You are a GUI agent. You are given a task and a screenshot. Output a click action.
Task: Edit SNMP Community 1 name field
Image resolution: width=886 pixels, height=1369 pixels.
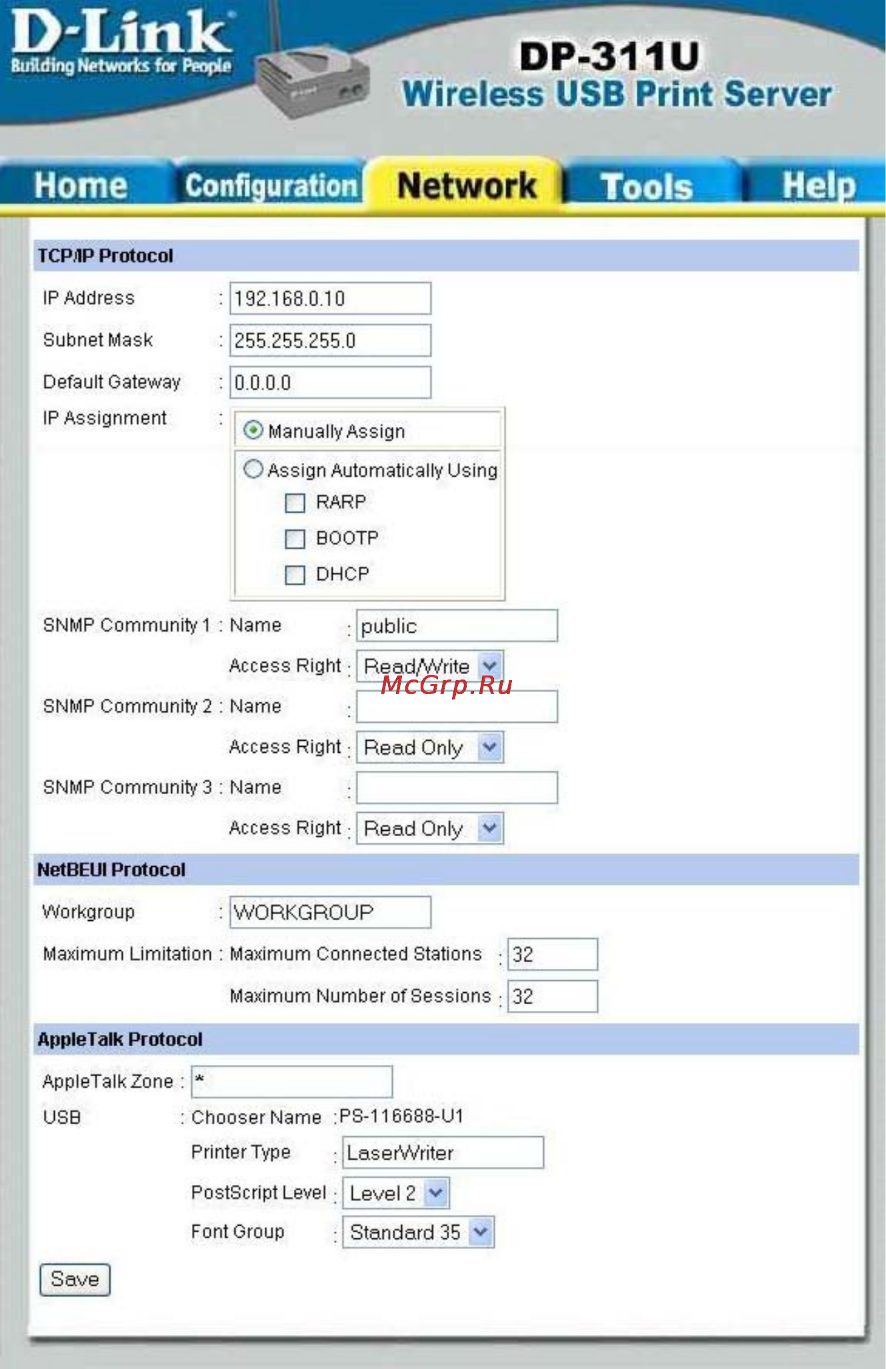coord(457,625)
